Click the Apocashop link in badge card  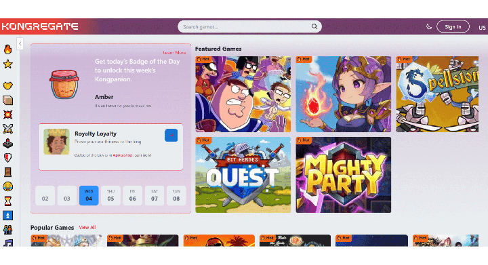coord(122,155)
